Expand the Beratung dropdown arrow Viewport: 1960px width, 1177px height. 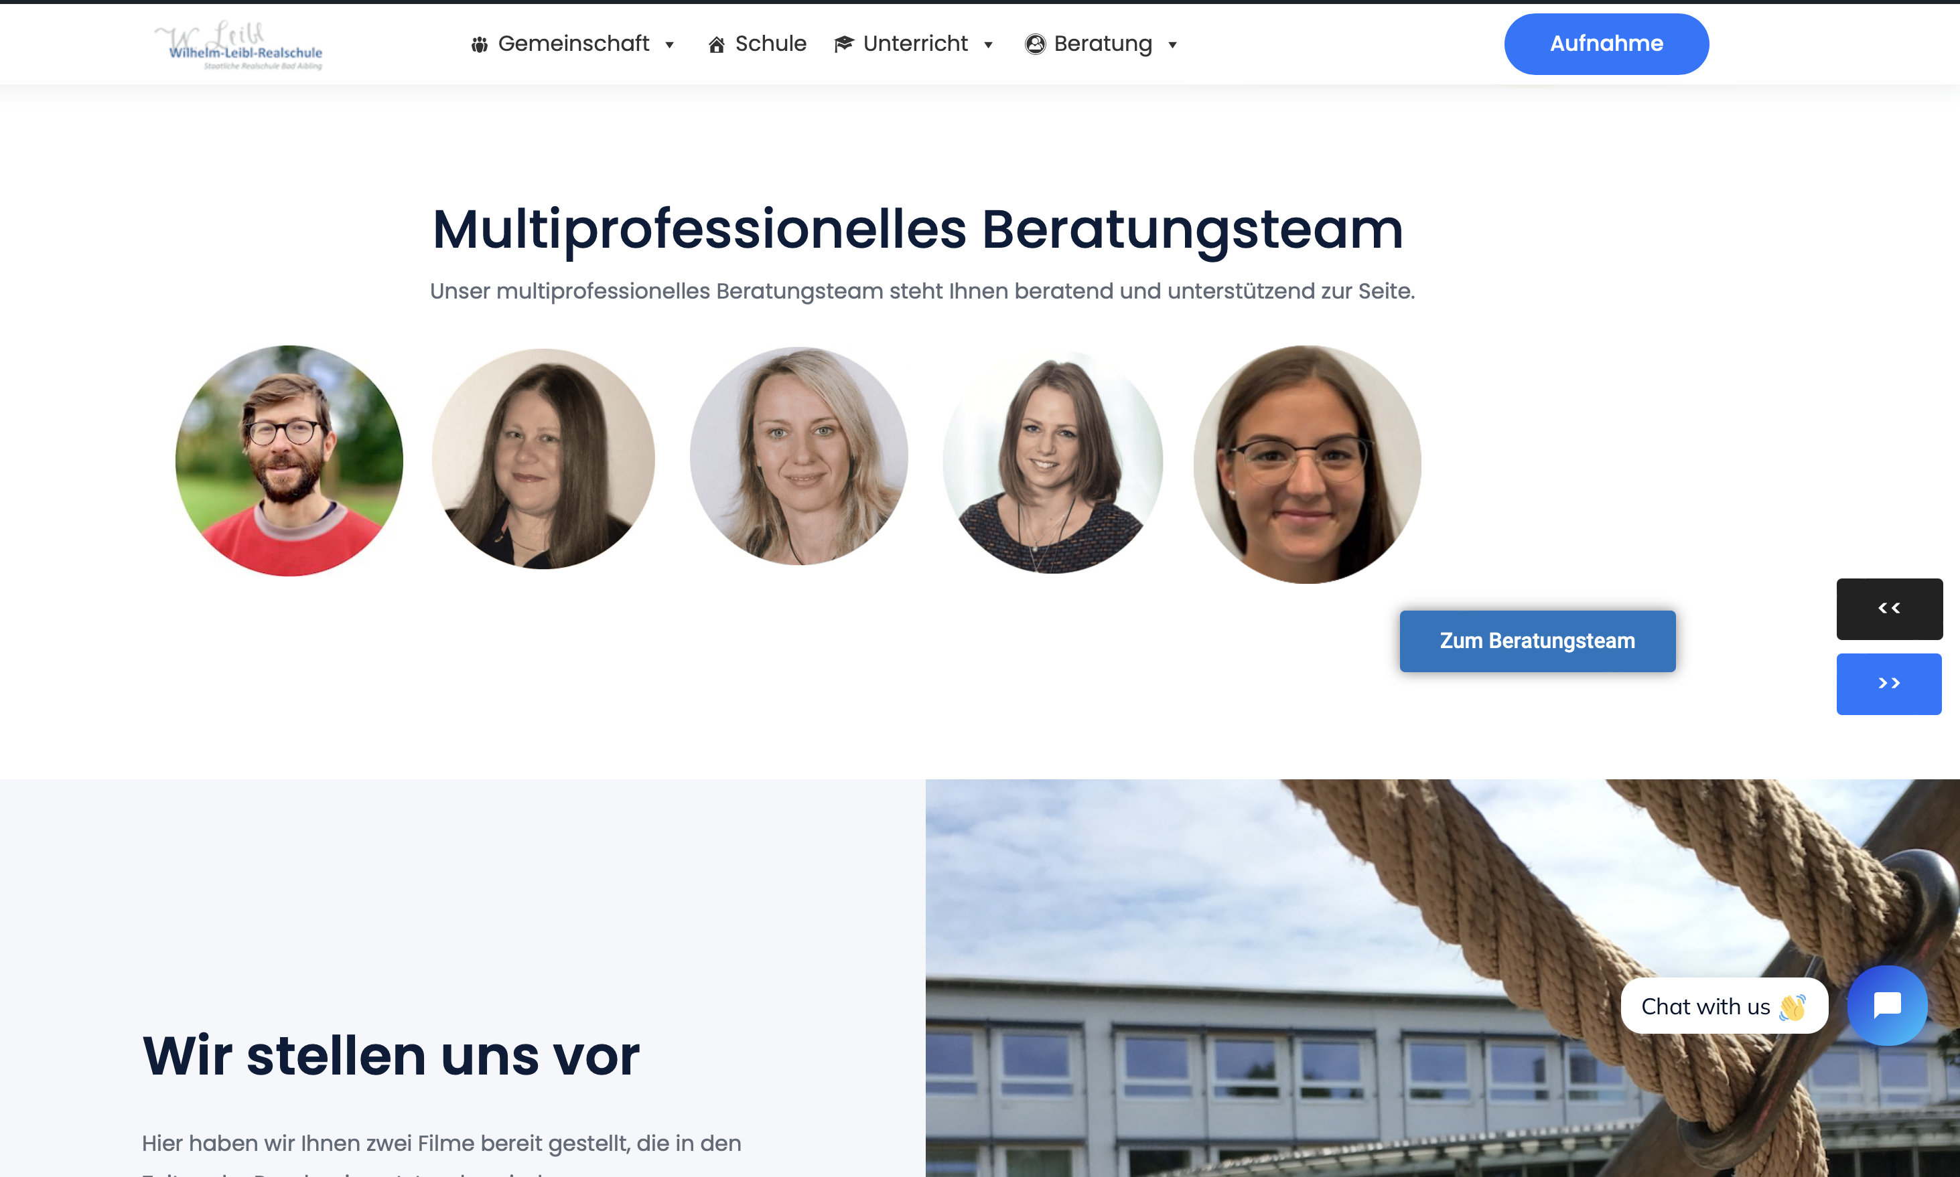[x=1172, y=46]
